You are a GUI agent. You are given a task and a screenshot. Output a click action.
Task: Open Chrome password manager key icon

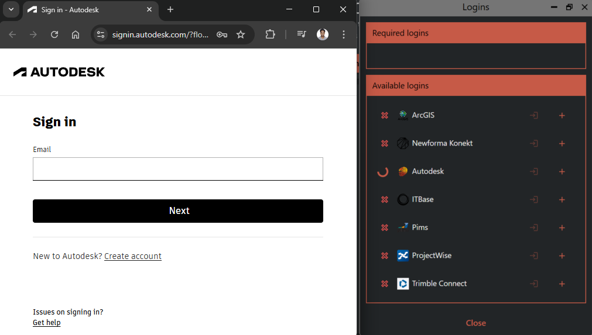click(221, 34)
